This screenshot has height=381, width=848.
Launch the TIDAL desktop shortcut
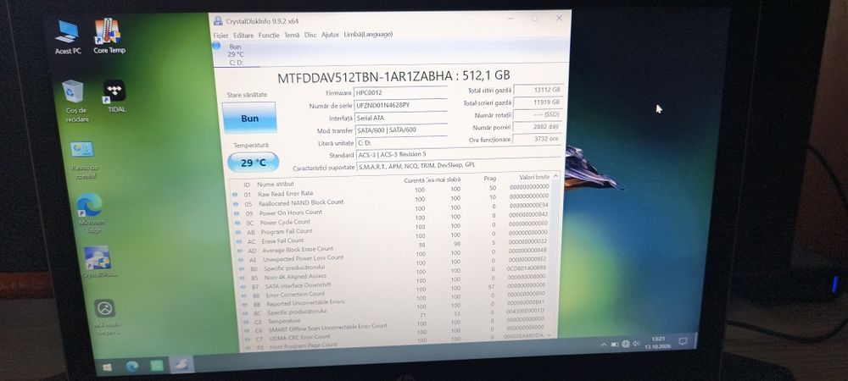click(115, 97)
